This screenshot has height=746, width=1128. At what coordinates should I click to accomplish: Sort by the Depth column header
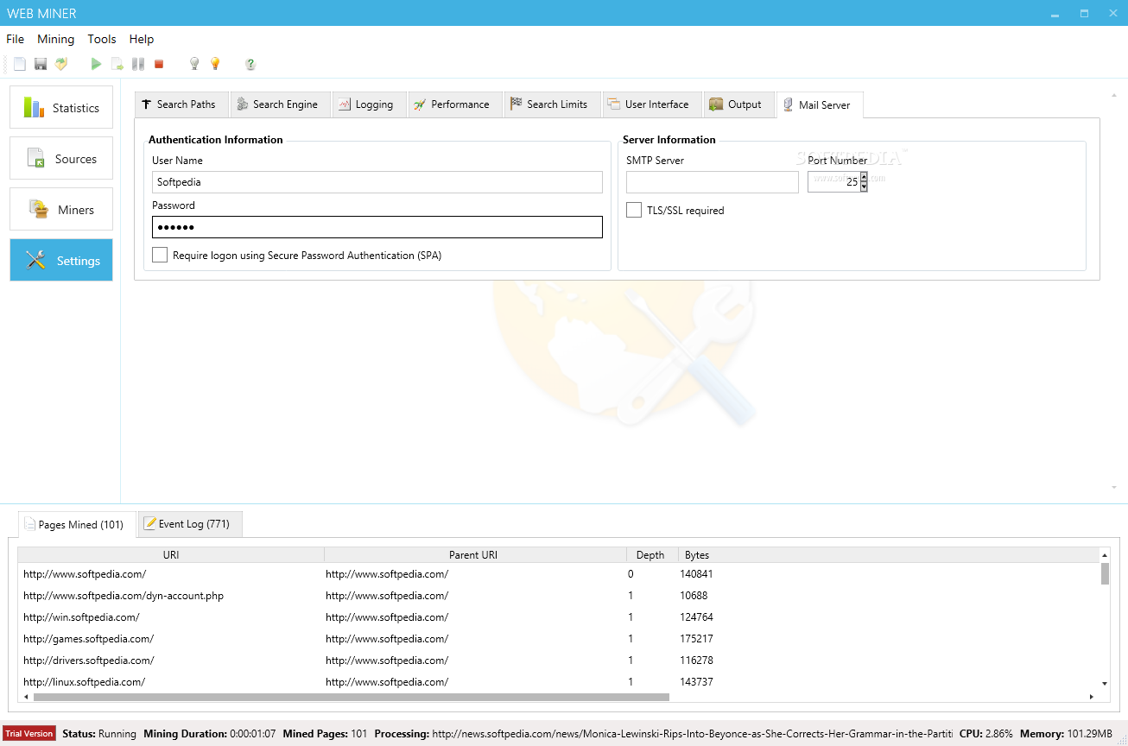click(x=650, y=555)
